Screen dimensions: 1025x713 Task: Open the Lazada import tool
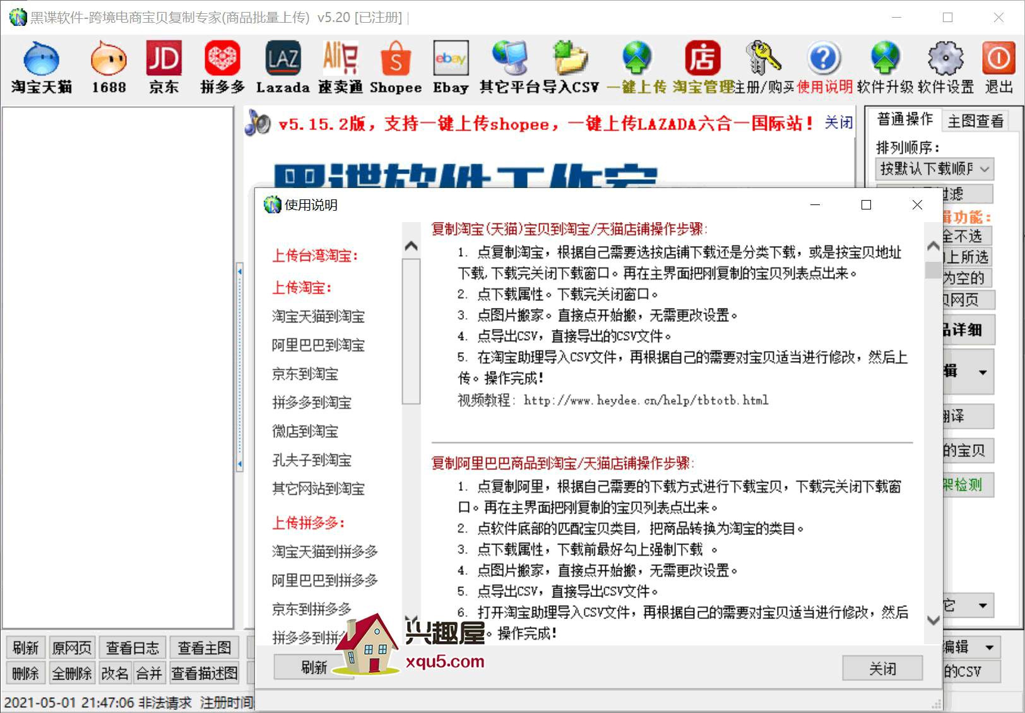tap(283, 68)
